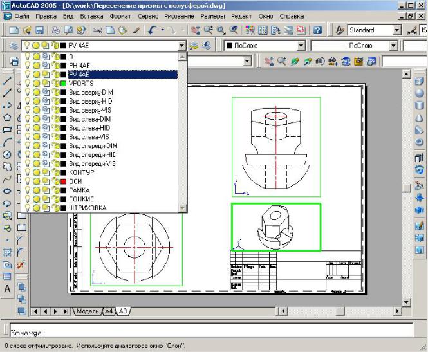Click the Команда command line input

point(211,330)
